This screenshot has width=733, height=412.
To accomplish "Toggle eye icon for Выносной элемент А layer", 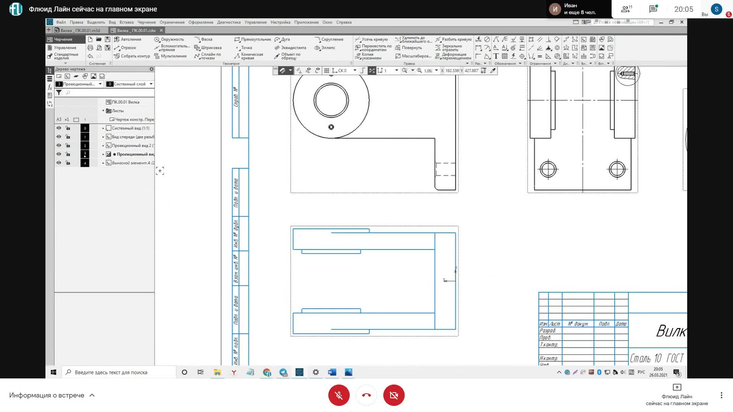I will pos(58,163).
